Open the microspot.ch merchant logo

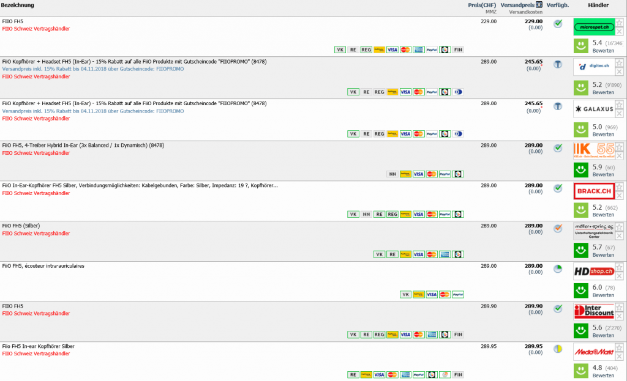tap(594, 27)
